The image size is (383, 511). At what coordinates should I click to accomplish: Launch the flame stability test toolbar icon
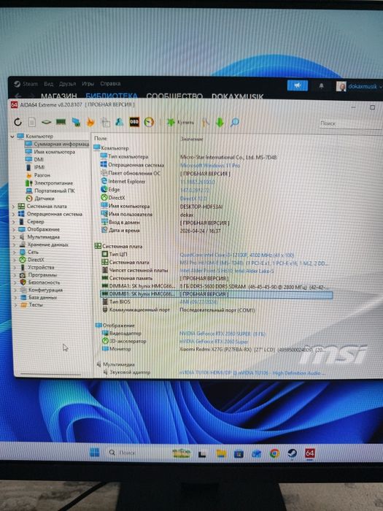(x=90, y=122)
